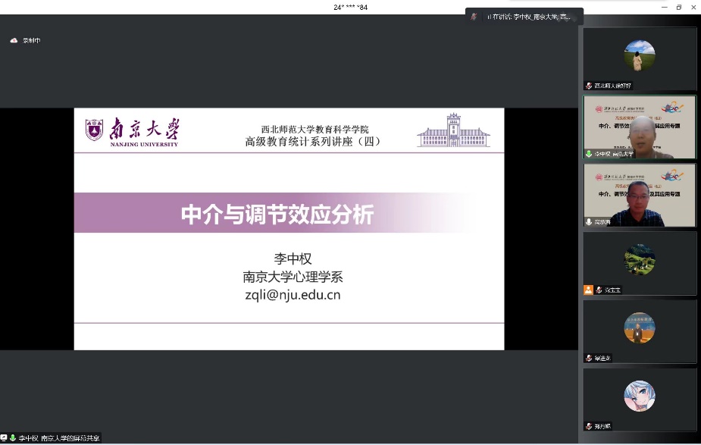
Task: Click the orange host badge icon
Action: 588,290
